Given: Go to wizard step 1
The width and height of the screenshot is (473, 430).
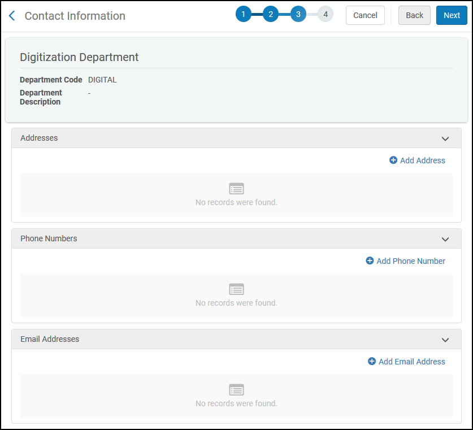Looking at the screenshot, I should click(x=243, y=15).
